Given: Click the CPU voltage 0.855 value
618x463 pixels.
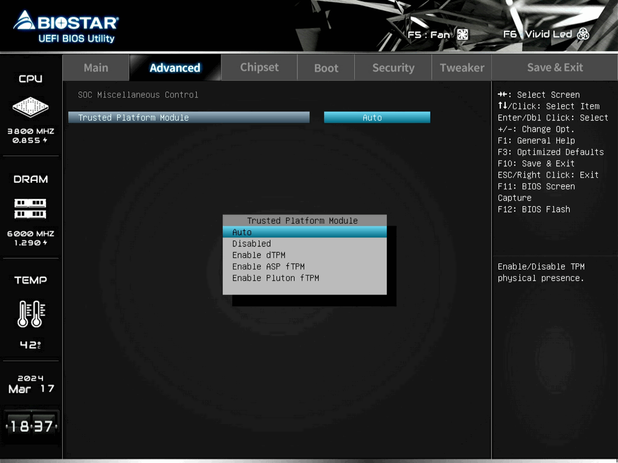Looking at the screenshot, I should click(30, 140).
